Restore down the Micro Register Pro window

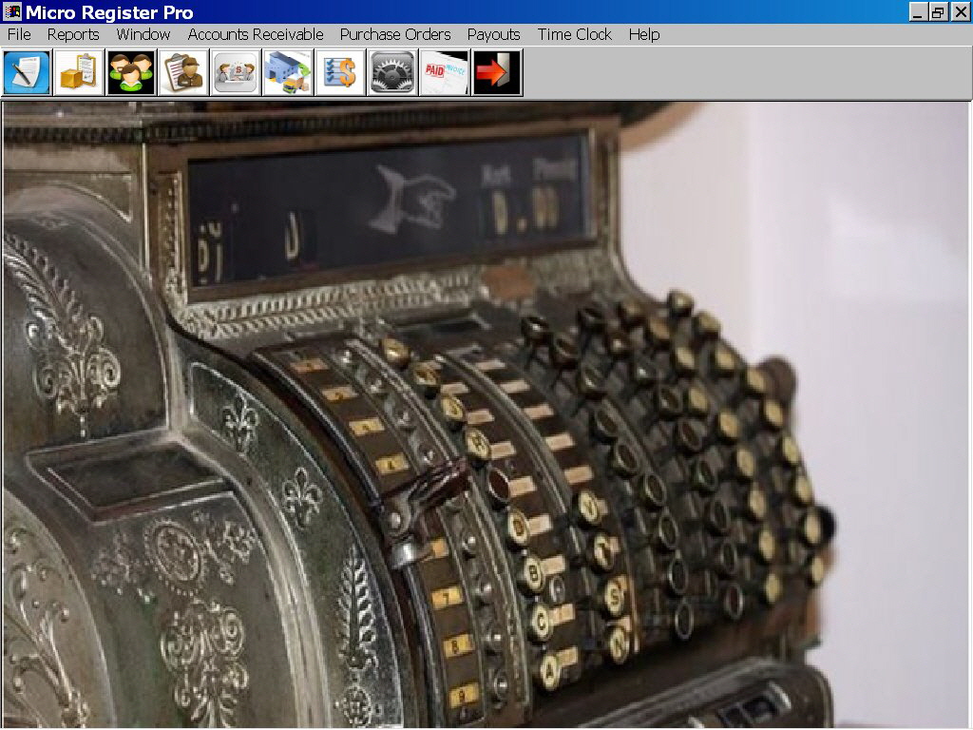939,11
